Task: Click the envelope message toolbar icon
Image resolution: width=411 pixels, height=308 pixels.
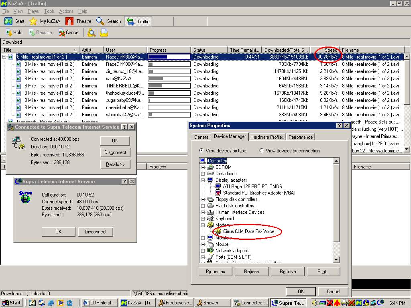Action: coord(104,33)
